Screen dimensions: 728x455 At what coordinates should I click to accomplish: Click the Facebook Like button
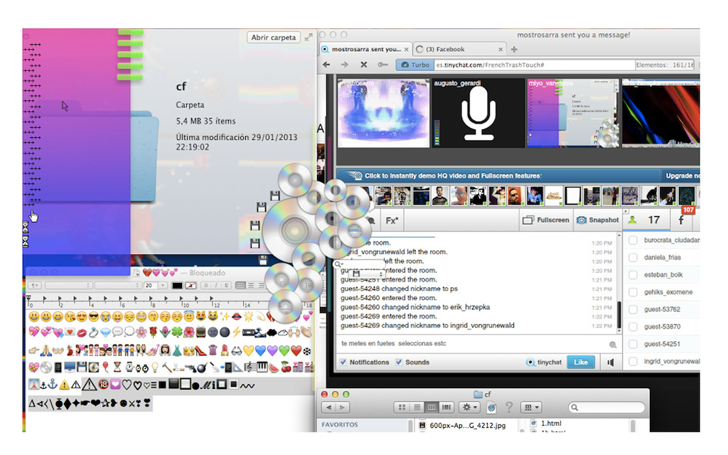coord(581,362)
